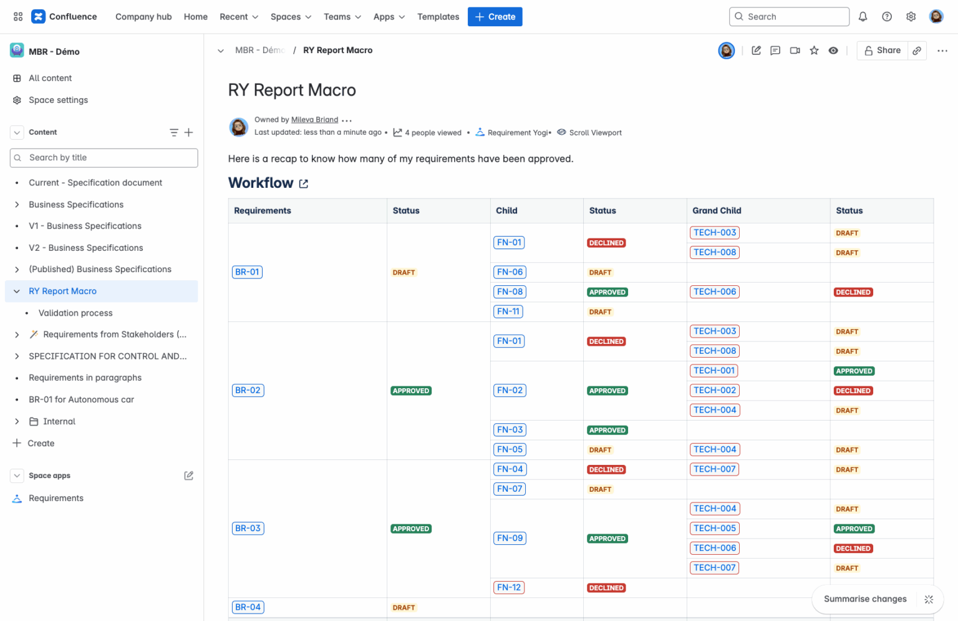Open the Spaces dropdown menu
This screenshot has height=621, width=958.
coord(291,17)
